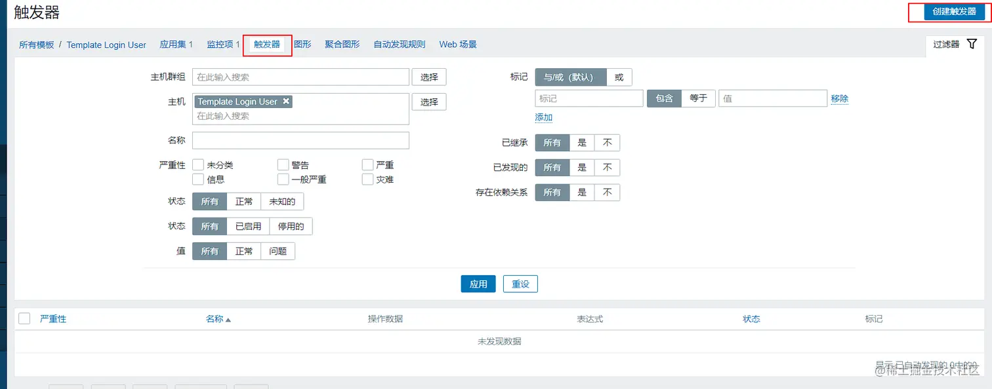The height and width of the screenshot is (389, 992).
Task: Open Template Login User breadcrumb link
Action: (x=106, y=45)
